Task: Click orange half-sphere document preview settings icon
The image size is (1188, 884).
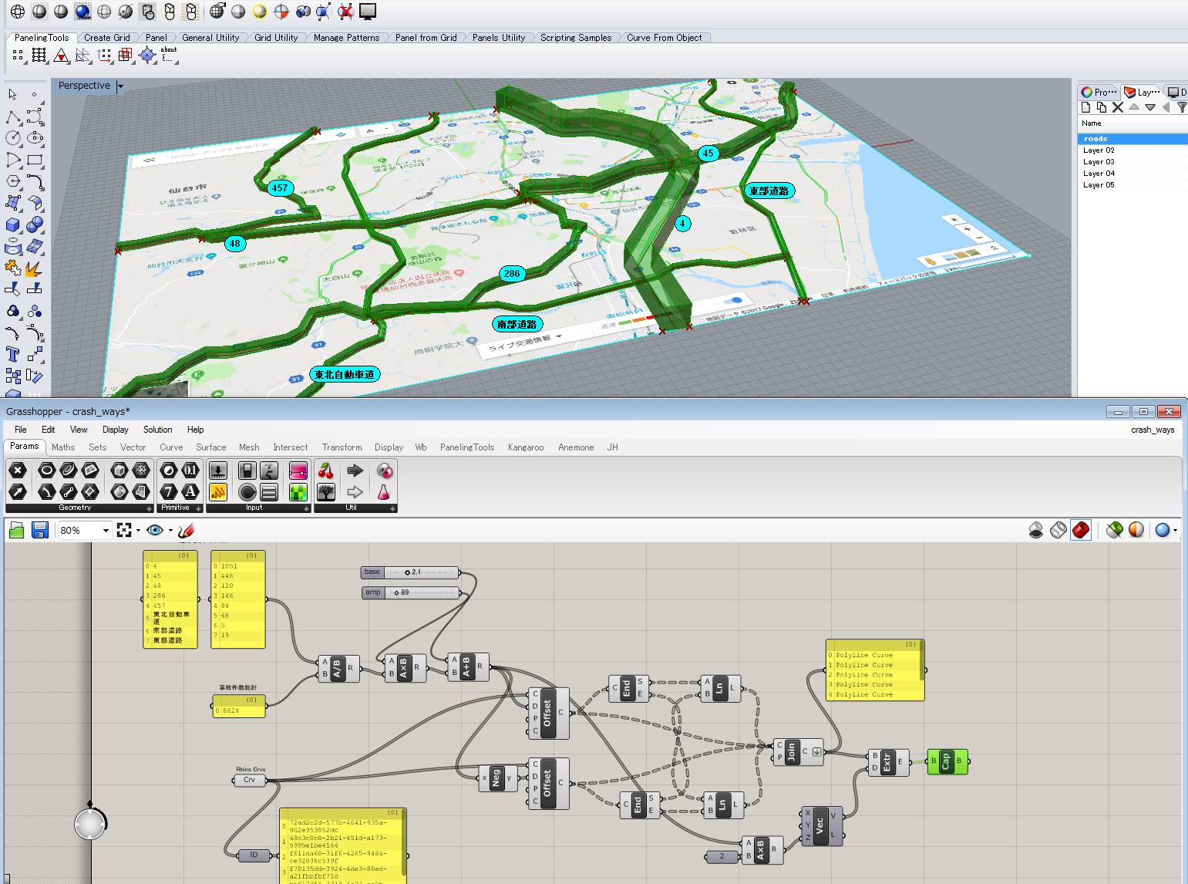Action: [x=1136, y=530]
